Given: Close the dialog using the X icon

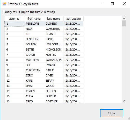Looking at the screenshot, I should click(124, 4).
